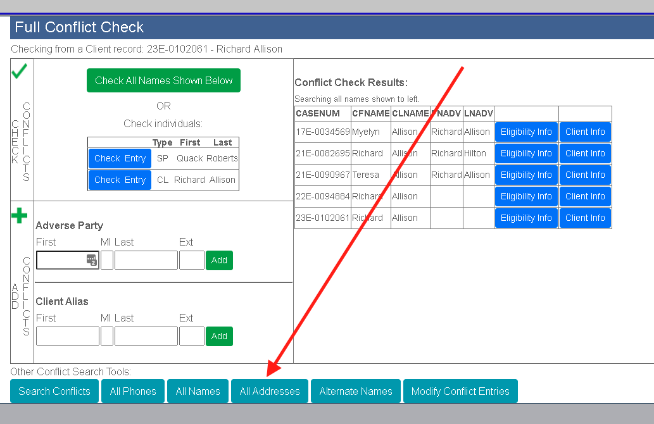Click Check Entry for Quack Roberts
This screenshot has width=654, height=424.
click(x=120, y=158)
